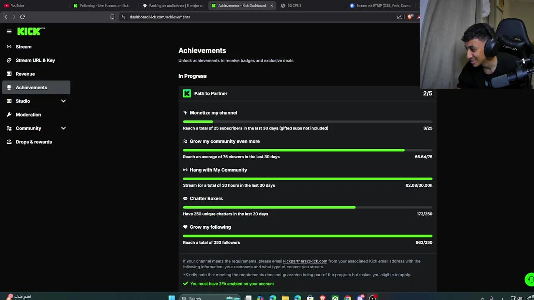Viewport: 534px width, 300px height.
Task: Expand the Community submenu chevron
Action: tap(63, 128)
